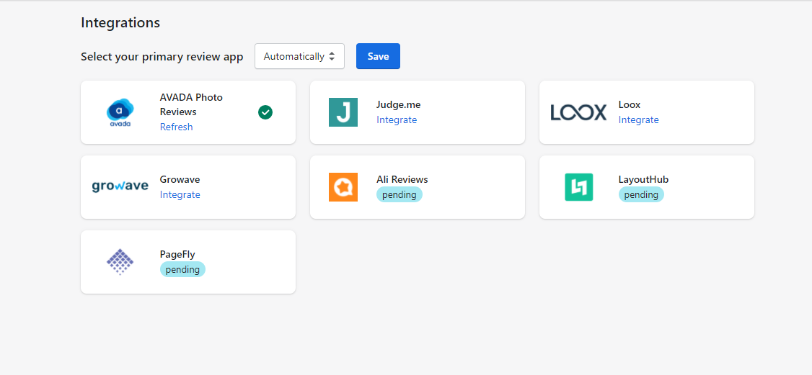Save the primary review app selection
The height and width of the screenshot is (375, 812).
378,56
